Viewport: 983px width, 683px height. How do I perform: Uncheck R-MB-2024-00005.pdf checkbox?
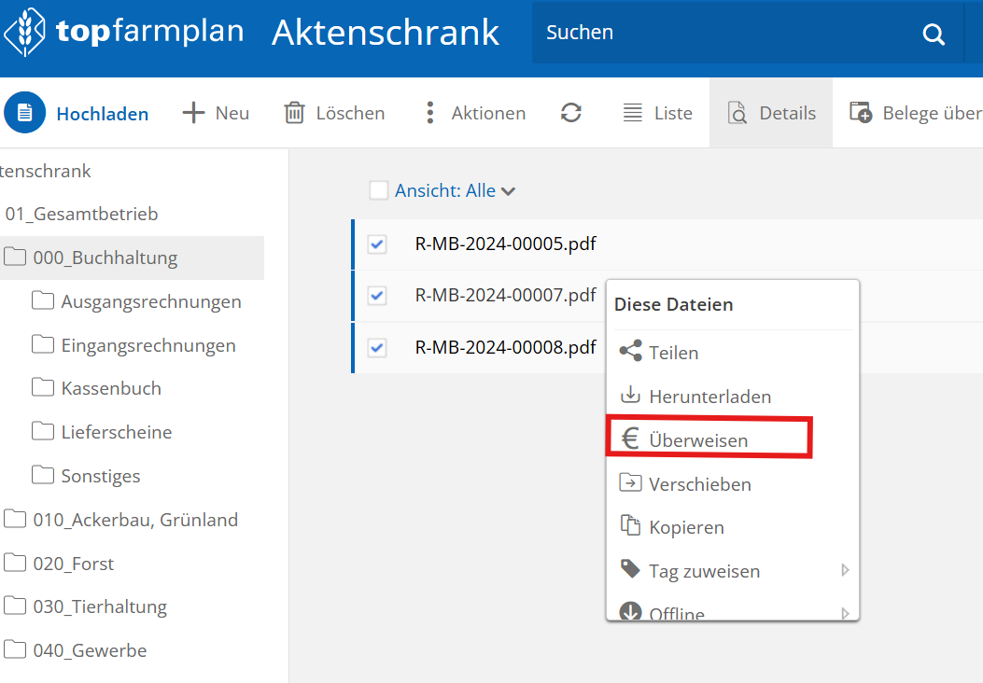(x=377, y=244)
